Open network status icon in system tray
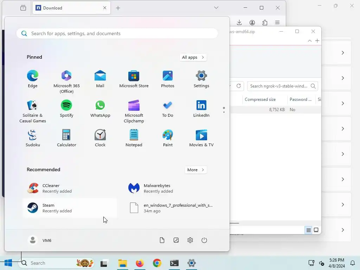360x270 pixels. (x=311, y=263)
